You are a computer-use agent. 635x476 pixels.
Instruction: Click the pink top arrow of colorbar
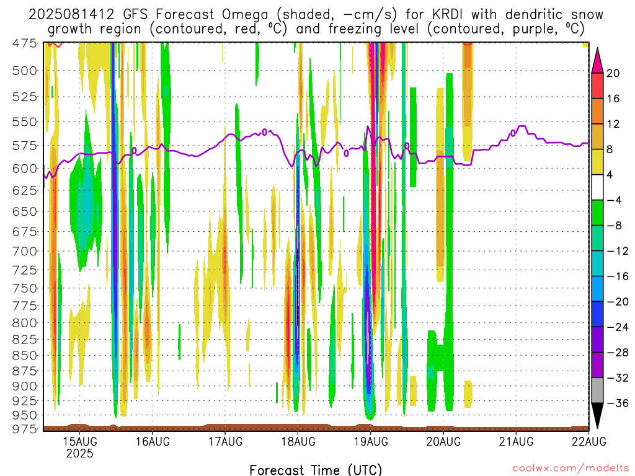(x=597, y=61)
